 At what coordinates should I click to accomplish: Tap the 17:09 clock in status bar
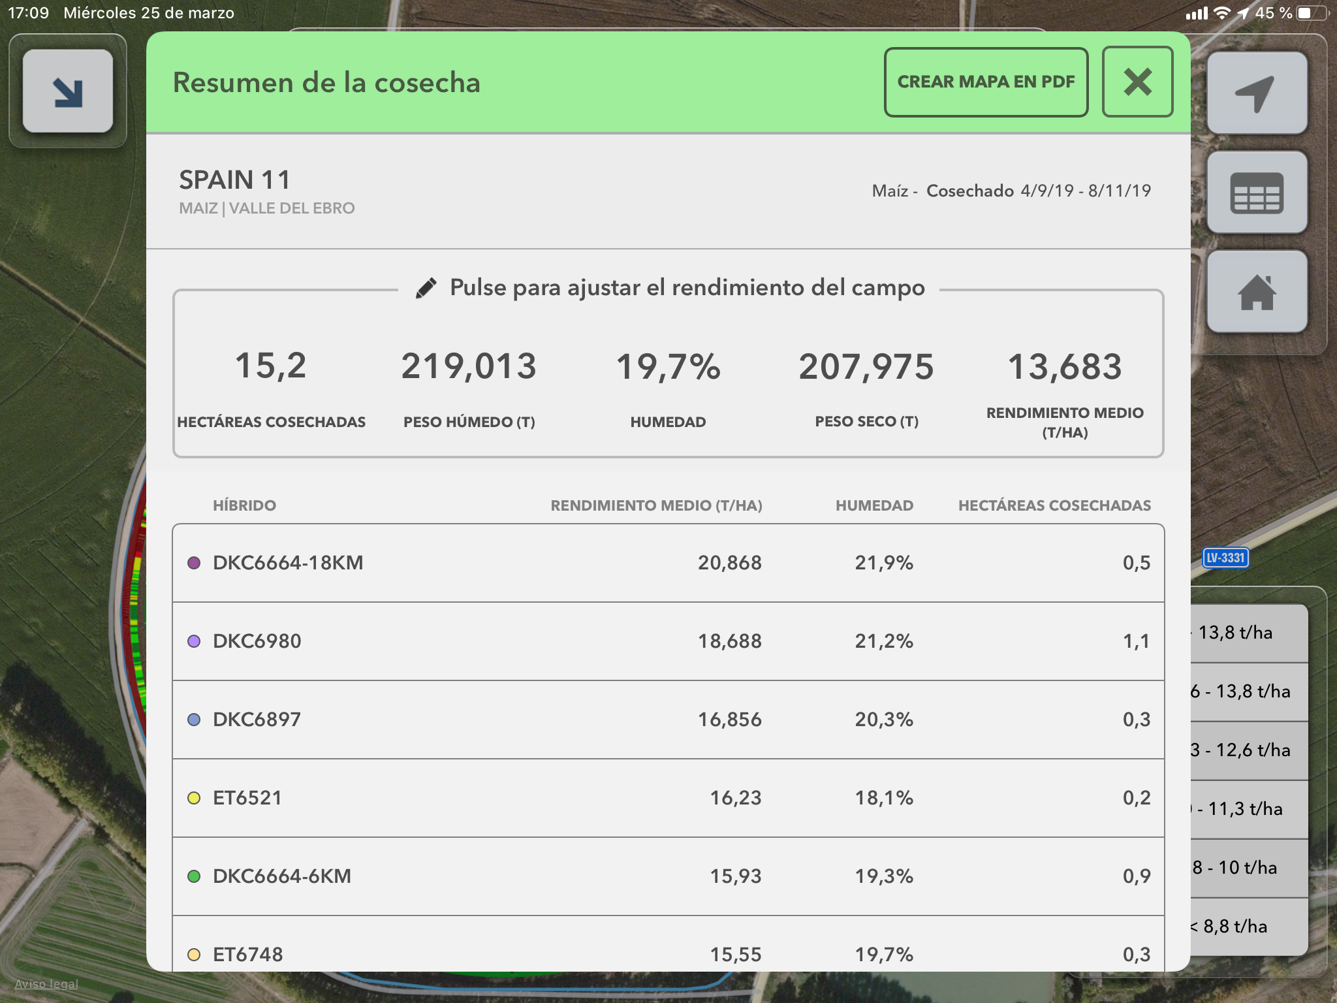28,13
